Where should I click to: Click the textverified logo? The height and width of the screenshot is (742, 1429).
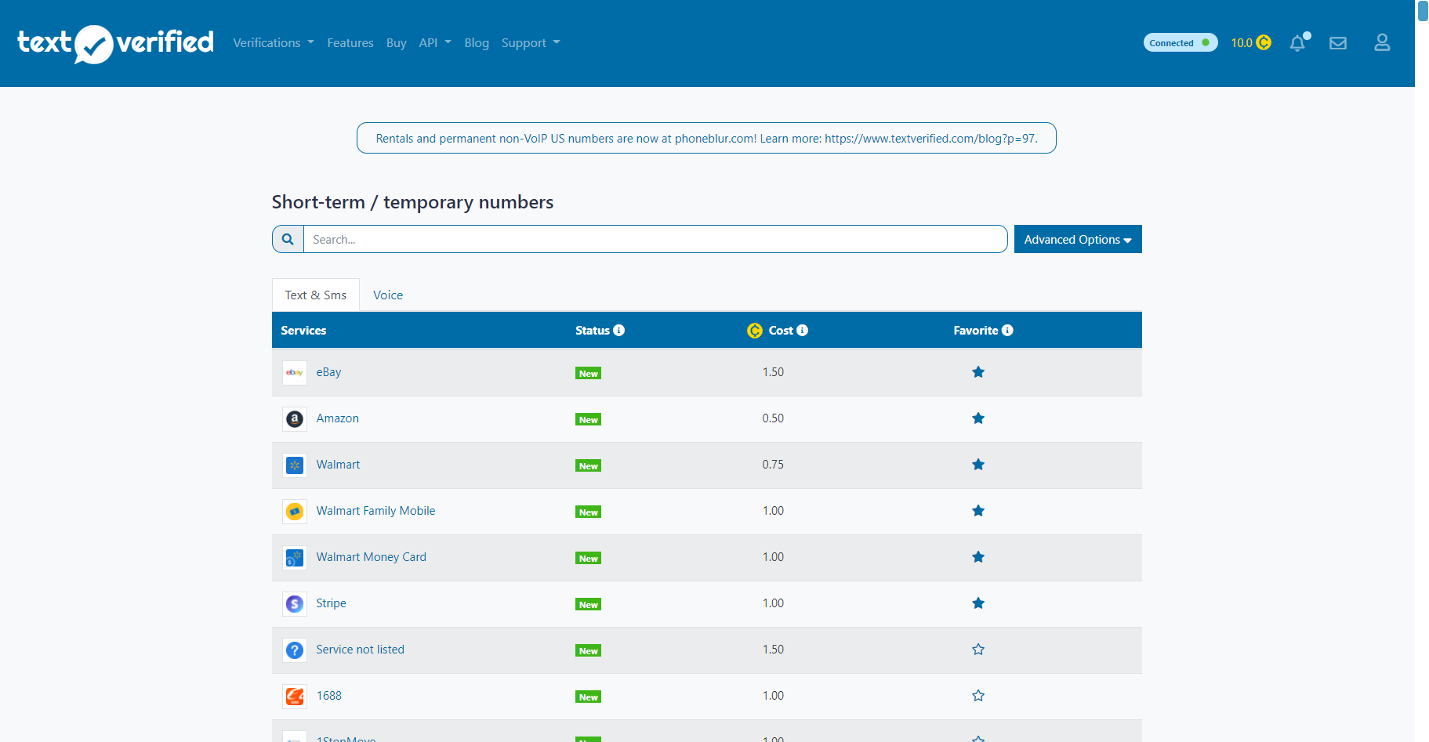click(x=115, y=43)
